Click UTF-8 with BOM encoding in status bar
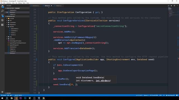The width and height of the screenshot is (179, 100). pos(154,95)
